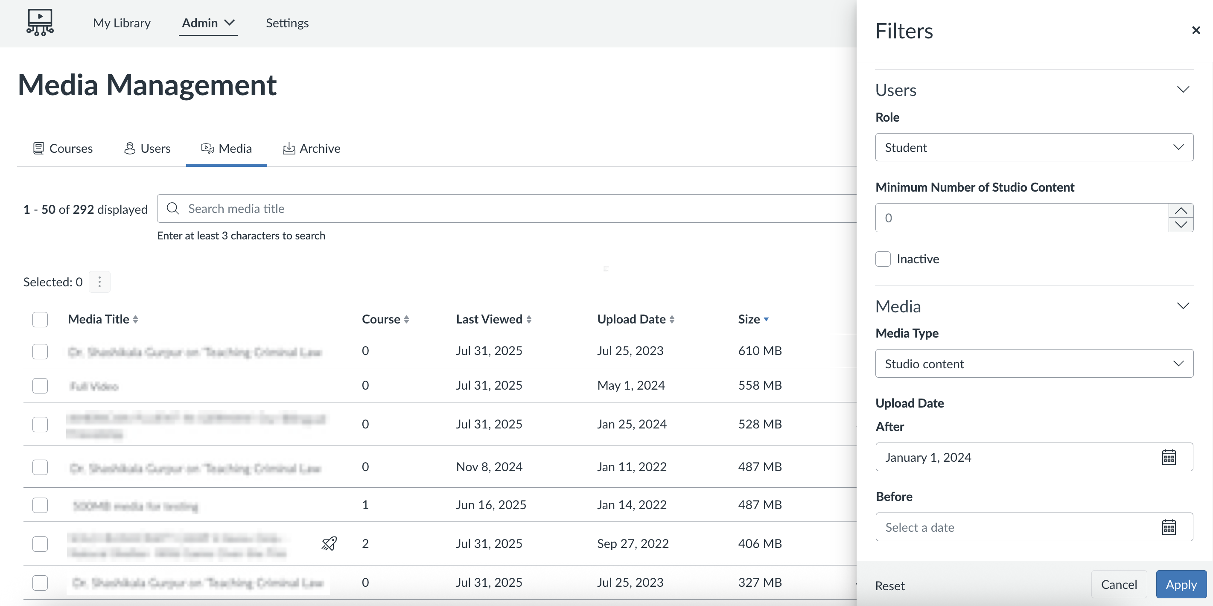This screenshot has height=606, width=1213.
Task: Check the Inactive checkbox
Action: click(x=883, y=259)
